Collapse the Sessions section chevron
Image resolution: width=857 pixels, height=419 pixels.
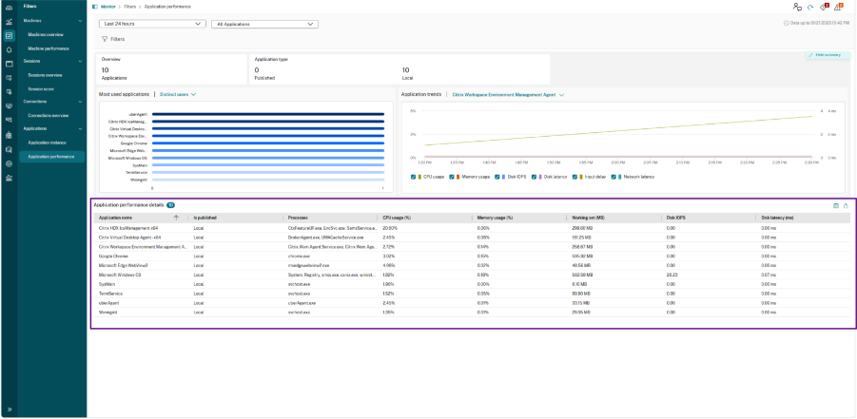pyautogui.click(x=80, y=61)
